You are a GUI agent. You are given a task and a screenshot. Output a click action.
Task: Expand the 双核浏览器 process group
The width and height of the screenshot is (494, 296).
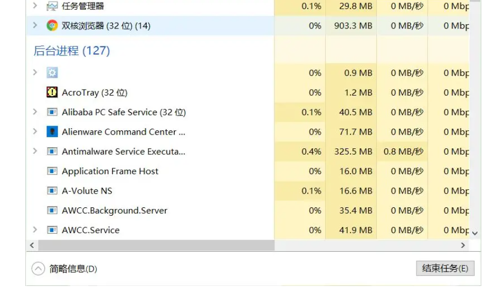(35, 25)
